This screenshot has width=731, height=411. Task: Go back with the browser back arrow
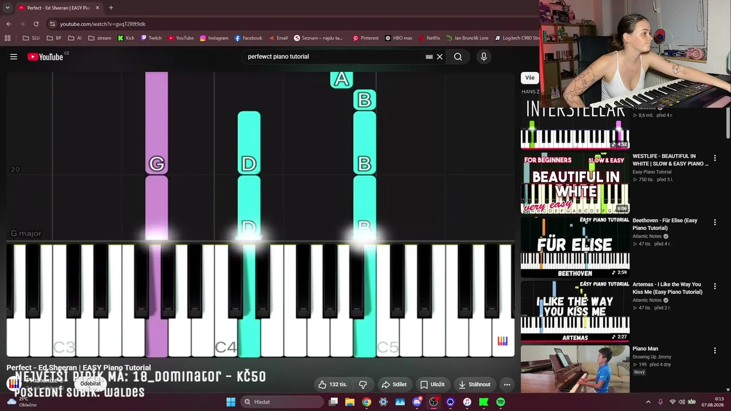click(x=9, y=24)
